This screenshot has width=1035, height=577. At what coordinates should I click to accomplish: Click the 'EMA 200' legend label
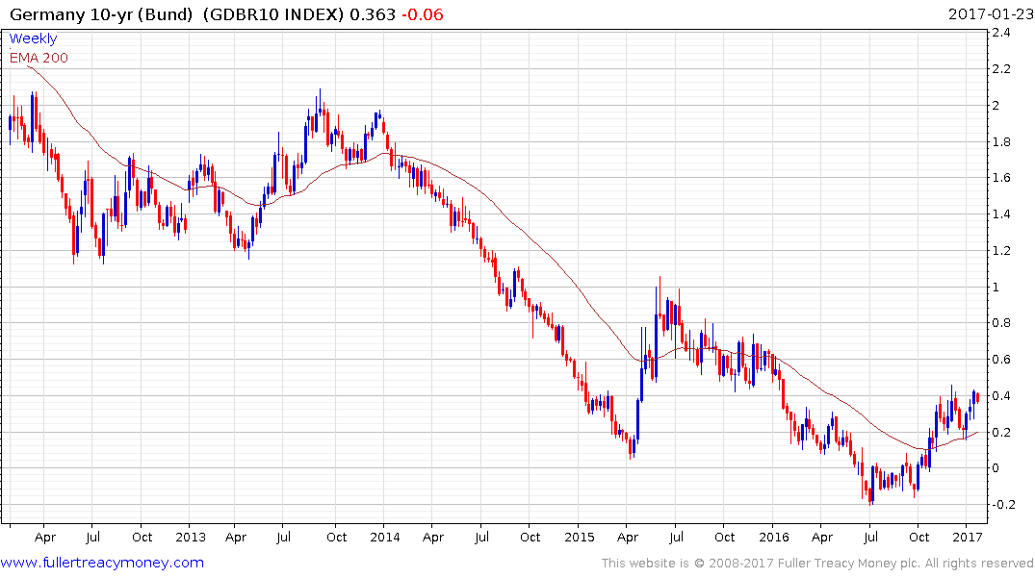[x=39, y=58]
